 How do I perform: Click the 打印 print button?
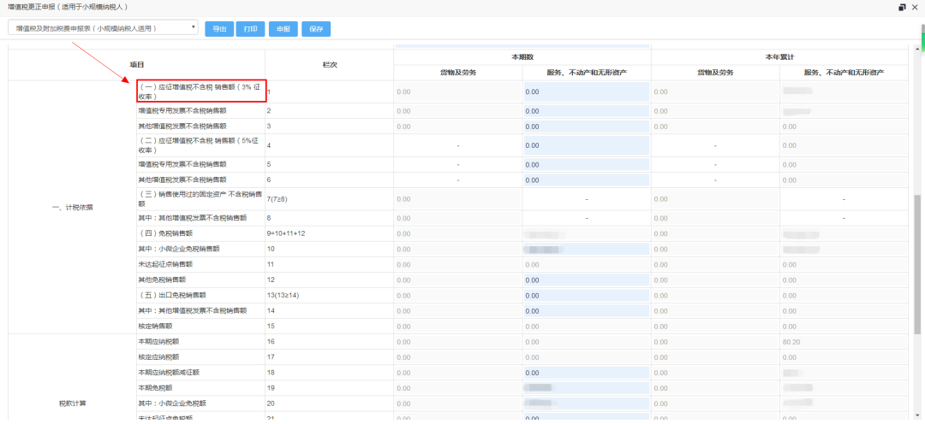coord(250,29)
